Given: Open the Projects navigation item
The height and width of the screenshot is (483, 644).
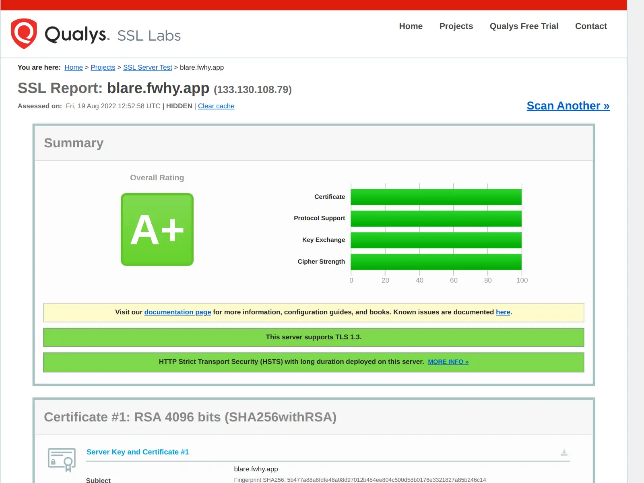Looking at the screenshot, I should point(456,26).
